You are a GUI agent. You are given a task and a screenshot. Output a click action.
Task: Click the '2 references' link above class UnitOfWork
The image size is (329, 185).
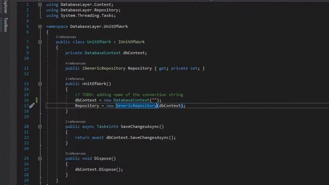tap(66, 37)
